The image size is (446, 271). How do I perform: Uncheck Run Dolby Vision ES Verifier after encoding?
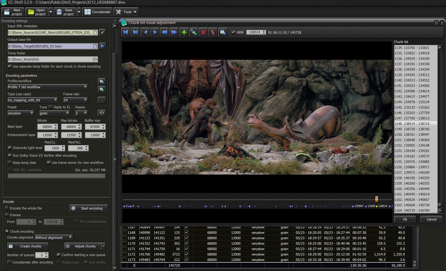coord(9,156)
